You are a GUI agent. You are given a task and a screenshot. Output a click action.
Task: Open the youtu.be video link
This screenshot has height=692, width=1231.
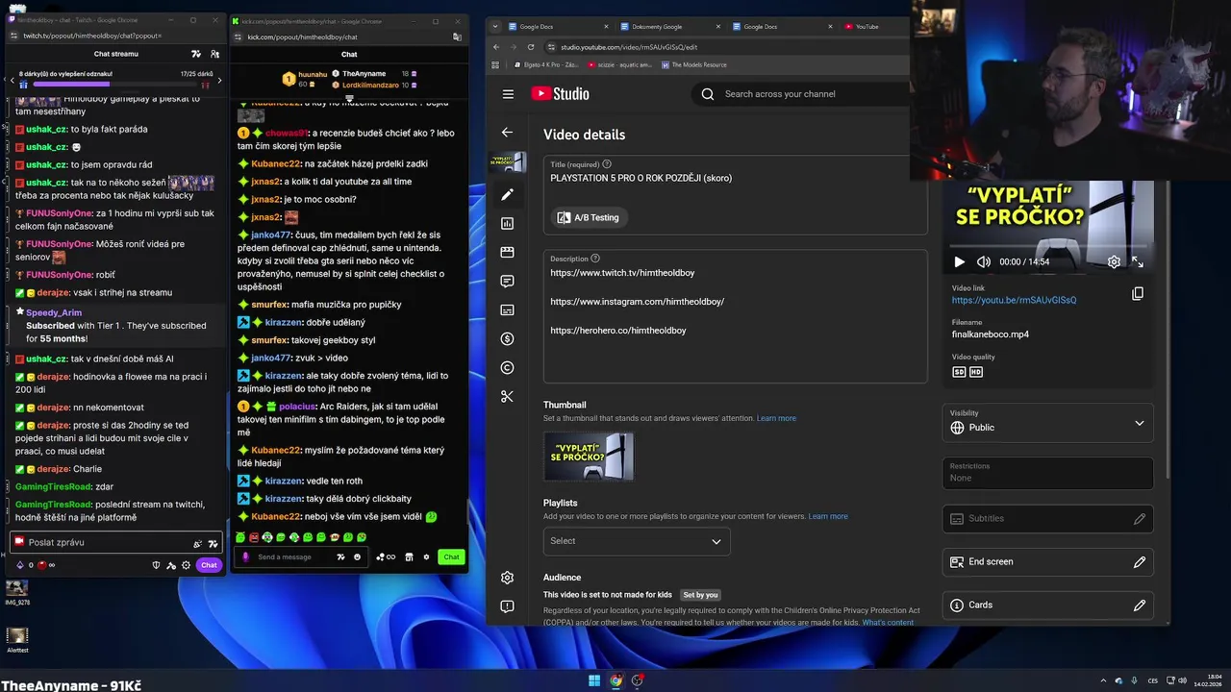point(1014,300)
